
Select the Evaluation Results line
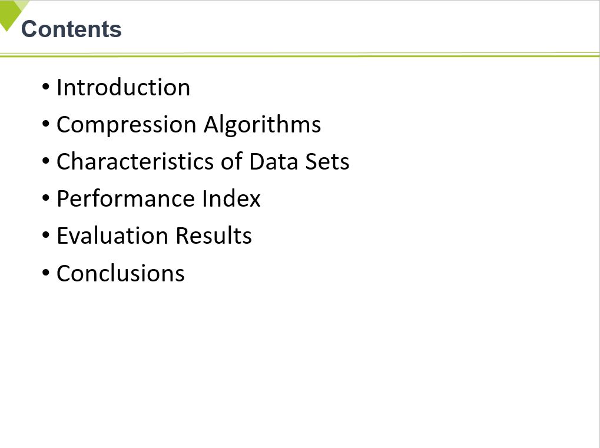pyautogui.click(x=154, y=235)
